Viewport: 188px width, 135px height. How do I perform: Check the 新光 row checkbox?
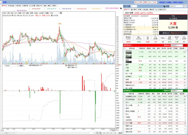(x=124, y=114)
